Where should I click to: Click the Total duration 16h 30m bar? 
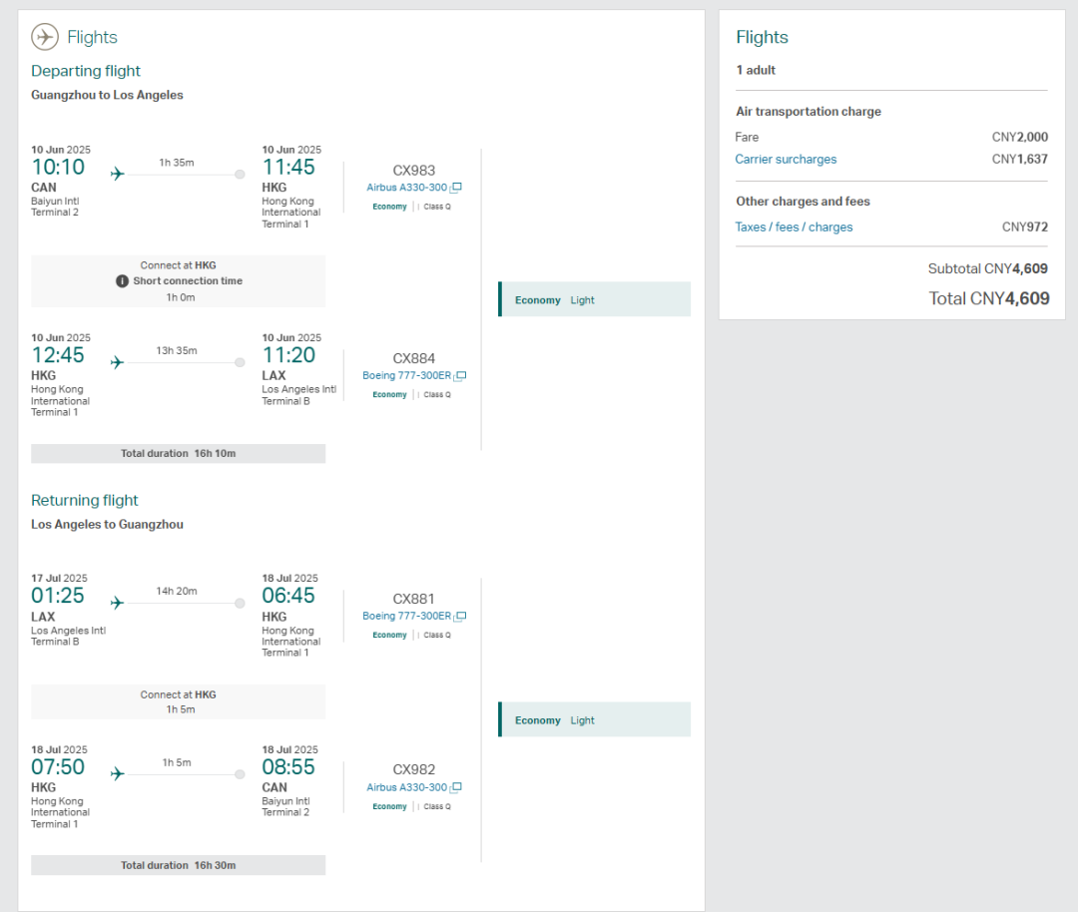point(178,865)
